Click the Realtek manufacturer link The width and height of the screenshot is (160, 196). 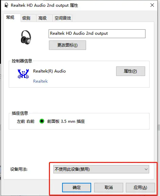tap(40, 81)
